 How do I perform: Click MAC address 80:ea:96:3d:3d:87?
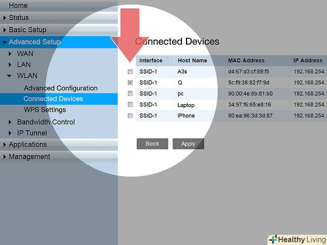pyautogui.click(x=250, y=116)
